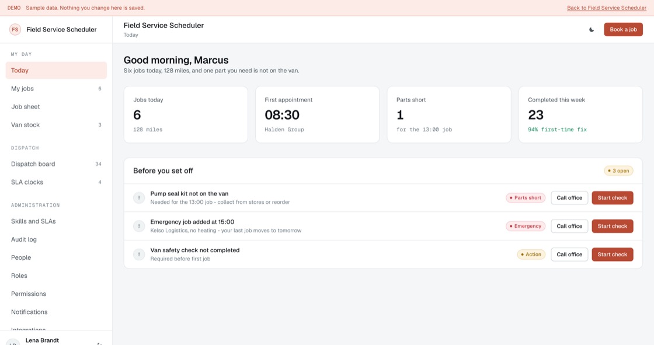Click the Emergency status badge
Screen dimensions: 654x345
pos(526,226)
